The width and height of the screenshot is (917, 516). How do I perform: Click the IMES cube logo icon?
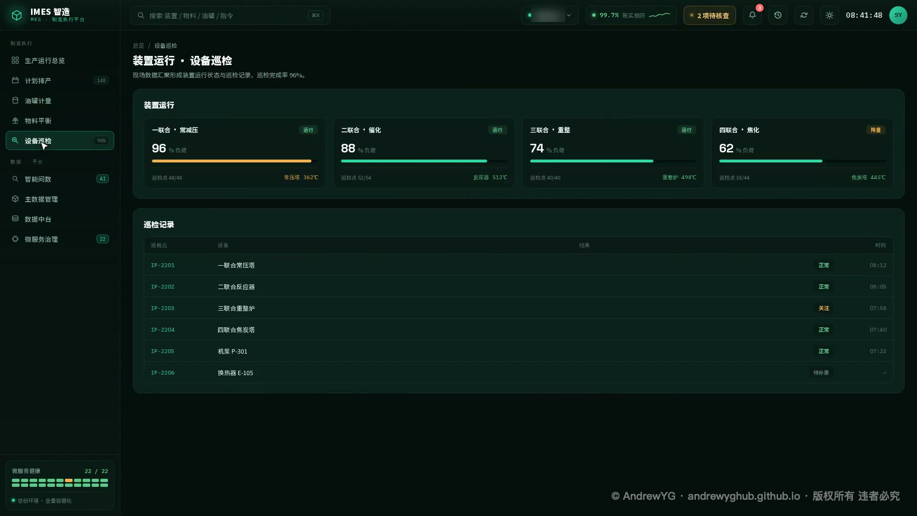pos(17,15)
